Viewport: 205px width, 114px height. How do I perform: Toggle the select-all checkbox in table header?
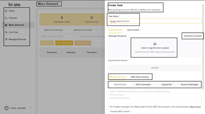coord(42,53)
